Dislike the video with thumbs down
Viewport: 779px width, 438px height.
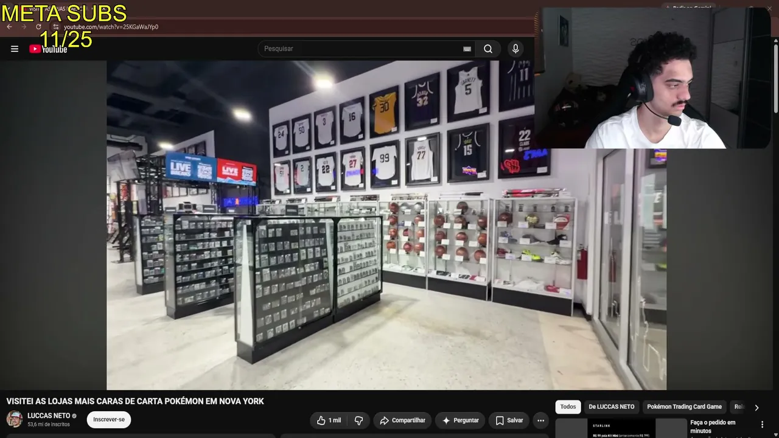pos(358,420)
